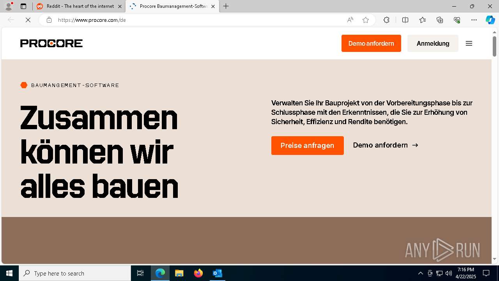The width and height of the screenshot is (499, 281).
Task: Open network status tray icon
Action: (439, 273)
